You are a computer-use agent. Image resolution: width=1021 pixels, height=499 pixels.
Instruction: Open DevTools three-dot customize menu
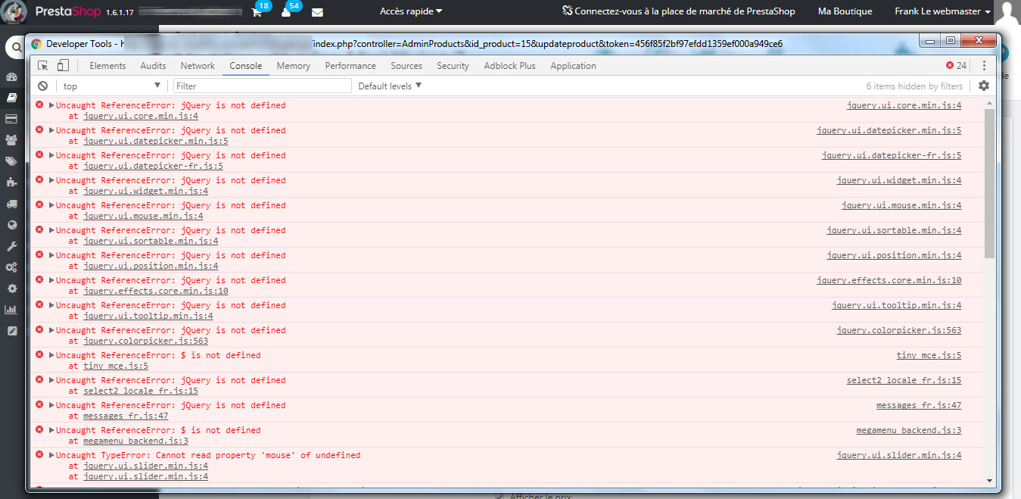[984, 66]
